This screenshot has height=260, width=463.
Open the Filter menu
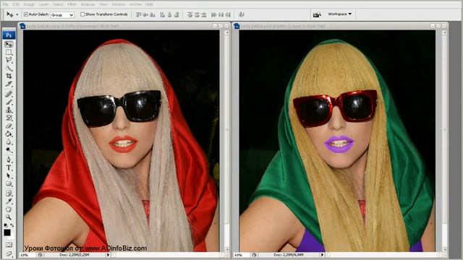(x=72, y=4)
